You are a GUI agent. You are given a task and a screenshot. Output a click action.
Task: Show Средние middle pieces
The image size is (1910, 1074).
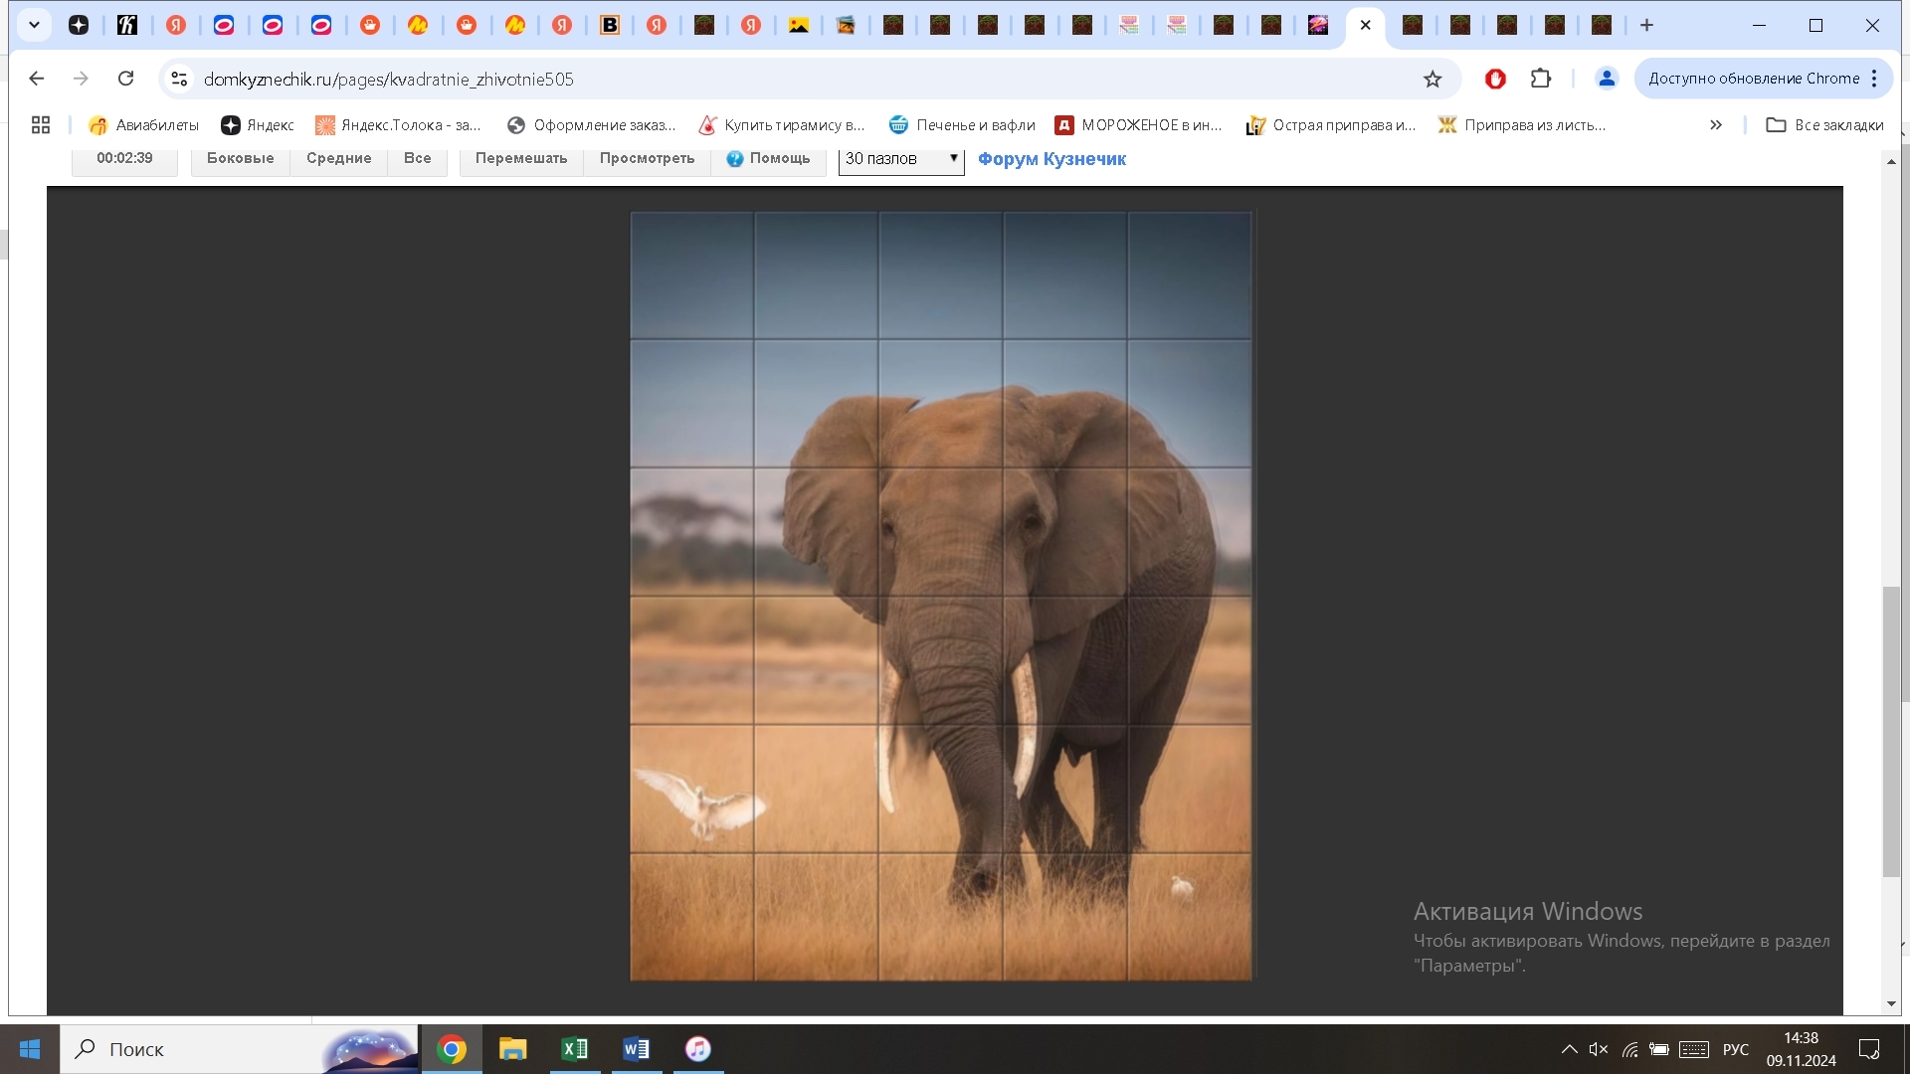338,159
